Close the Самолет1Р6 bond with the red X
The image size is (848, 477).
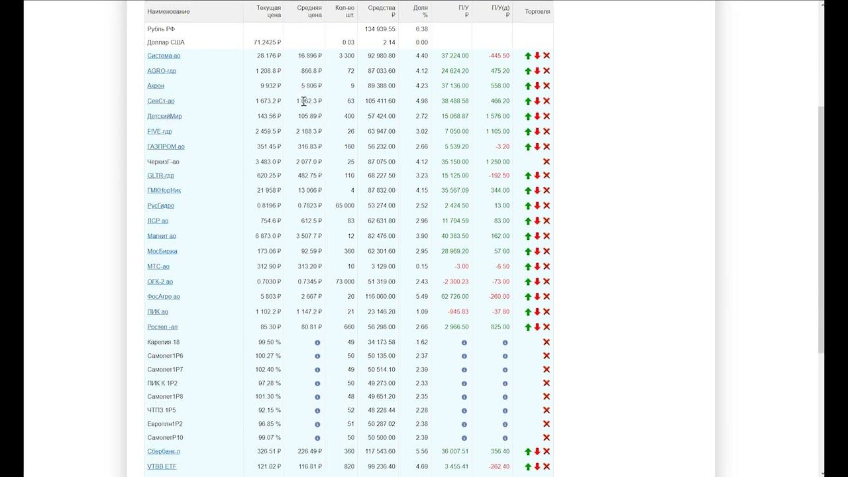tap(547, 356)
